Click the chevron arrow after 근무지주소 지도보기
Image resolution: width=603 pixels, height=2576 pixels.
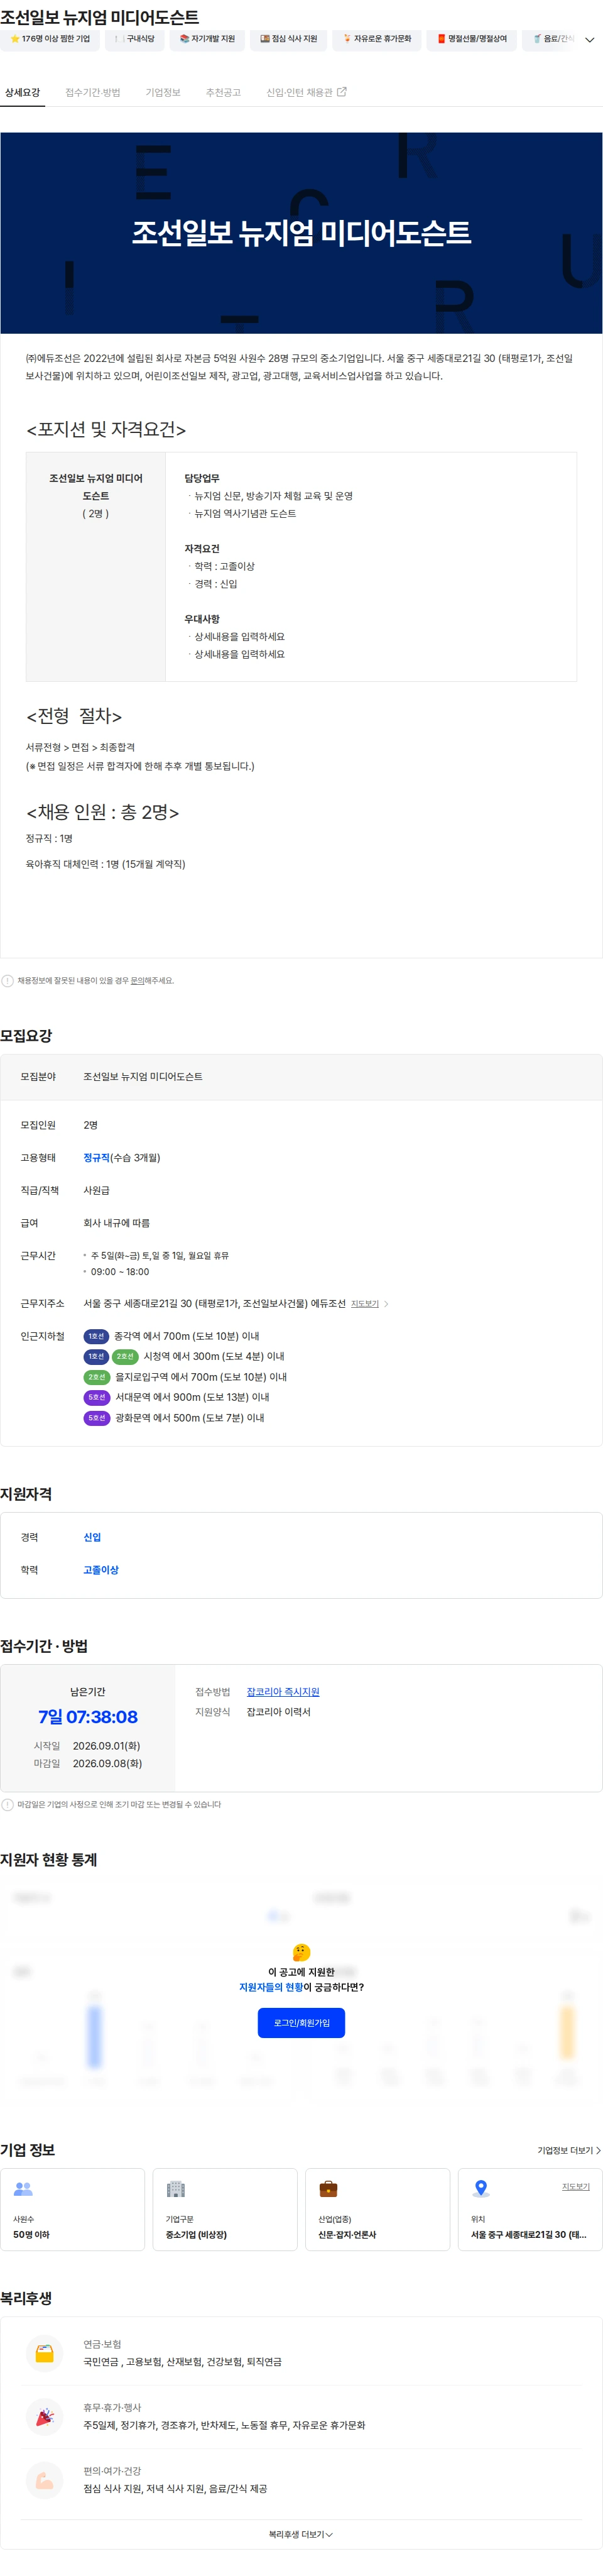[386, 1304]
